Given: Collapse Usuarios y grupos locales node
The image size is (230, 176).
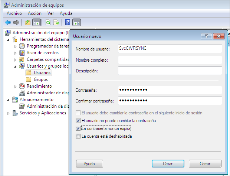Looking at the screenshot, I should [15, 66].
